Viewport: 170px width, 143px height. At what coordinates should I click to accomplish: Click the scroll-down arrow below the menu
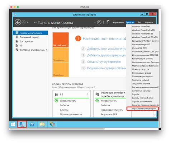click(x=155, y=116)
